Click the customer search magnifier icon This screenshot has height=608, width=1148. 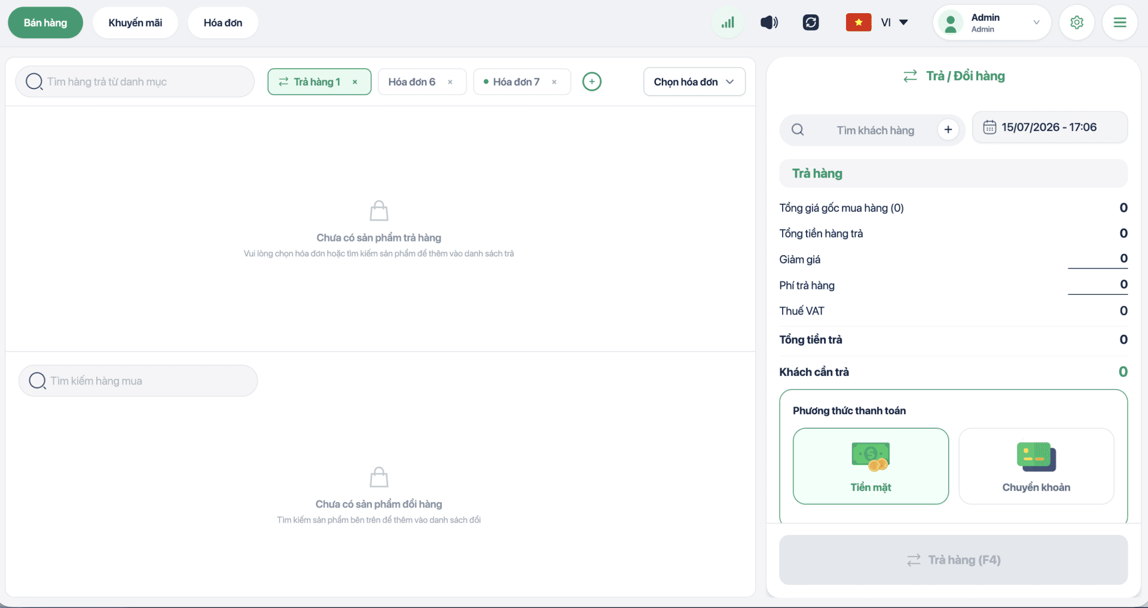[798, 130]
